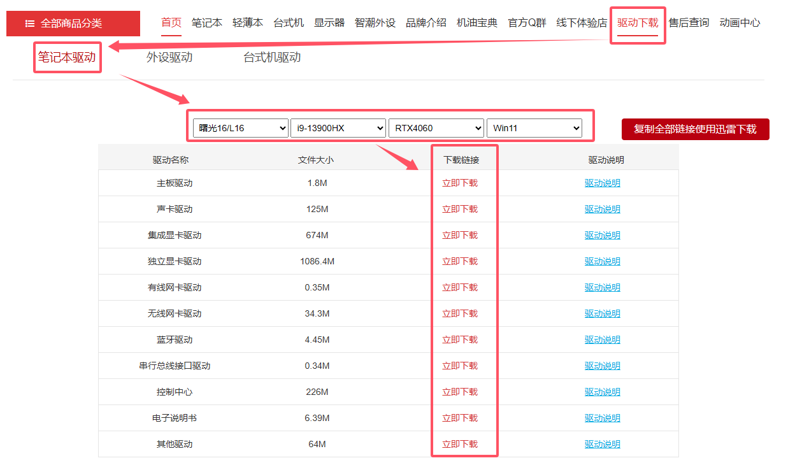Switch to the 外设驱动 tab
Viewport: 802px width, 472px height.
[169, 57]
